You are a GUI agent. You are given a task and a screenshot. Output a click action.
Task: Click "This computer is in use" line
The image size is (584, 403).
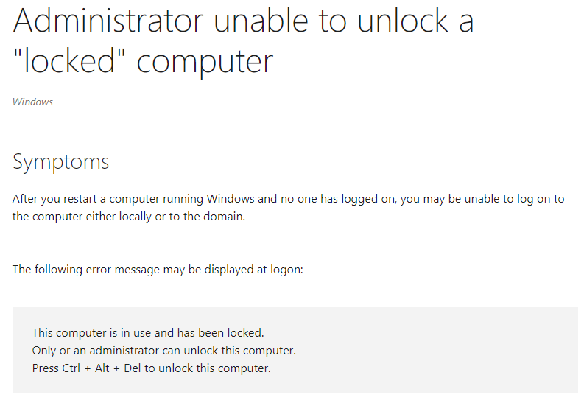coord(148,333)
